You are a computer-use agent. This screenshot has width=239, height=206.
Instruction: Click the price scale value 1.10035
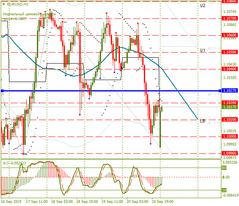click(x=230, y=131)
